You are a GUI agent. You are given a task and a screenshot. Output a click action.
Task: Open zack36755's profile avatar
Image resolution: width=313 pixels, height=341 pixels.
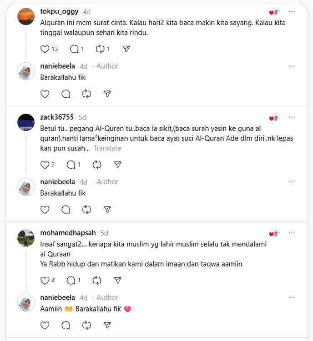[26, 122]
